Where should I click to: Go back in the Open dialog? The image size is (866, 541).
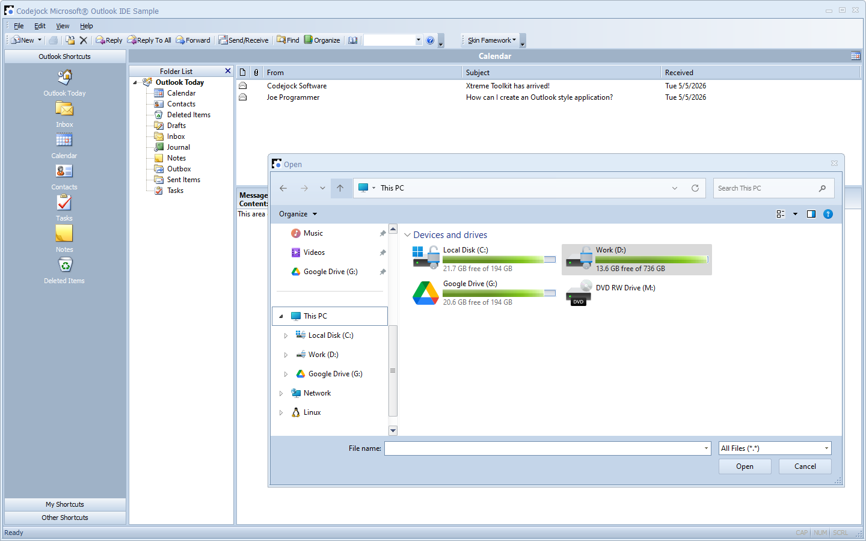pyautogui.click(x=283, y=188)
